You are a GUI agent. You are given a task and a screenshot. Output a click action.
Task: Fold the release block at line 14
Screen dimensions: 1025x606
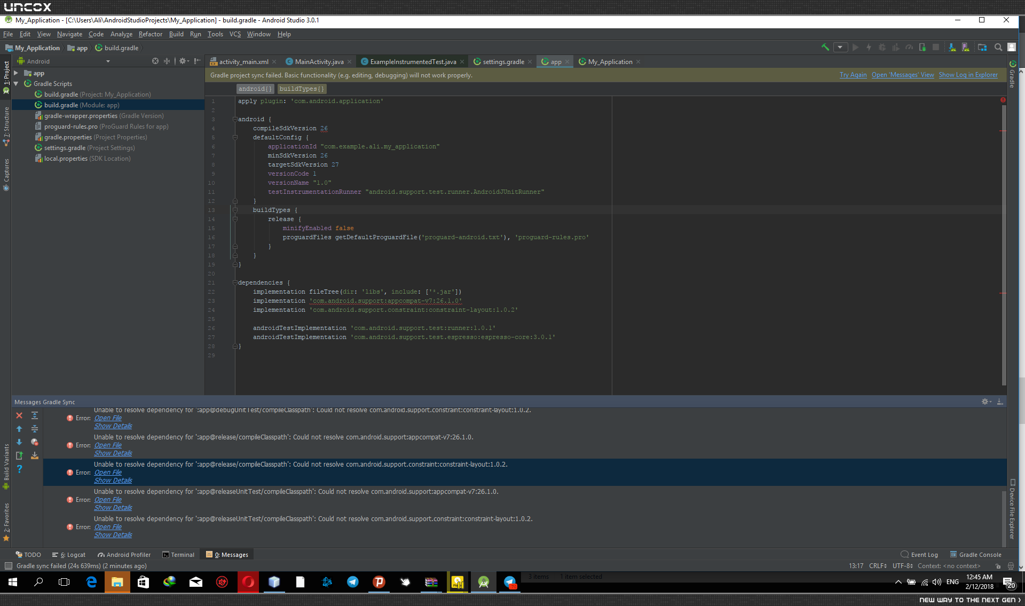pyautogui.click(x=235, y=219)
